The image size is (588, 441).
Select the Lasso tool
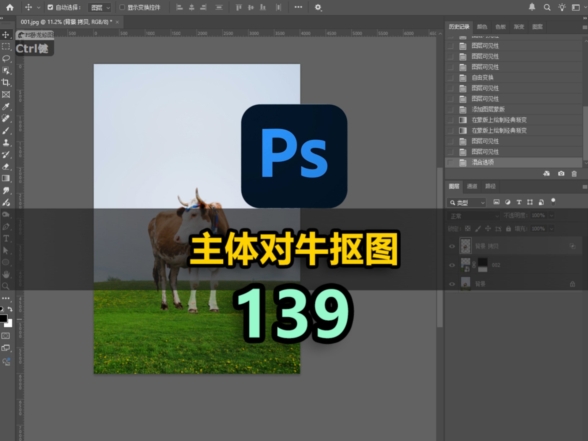6,58
